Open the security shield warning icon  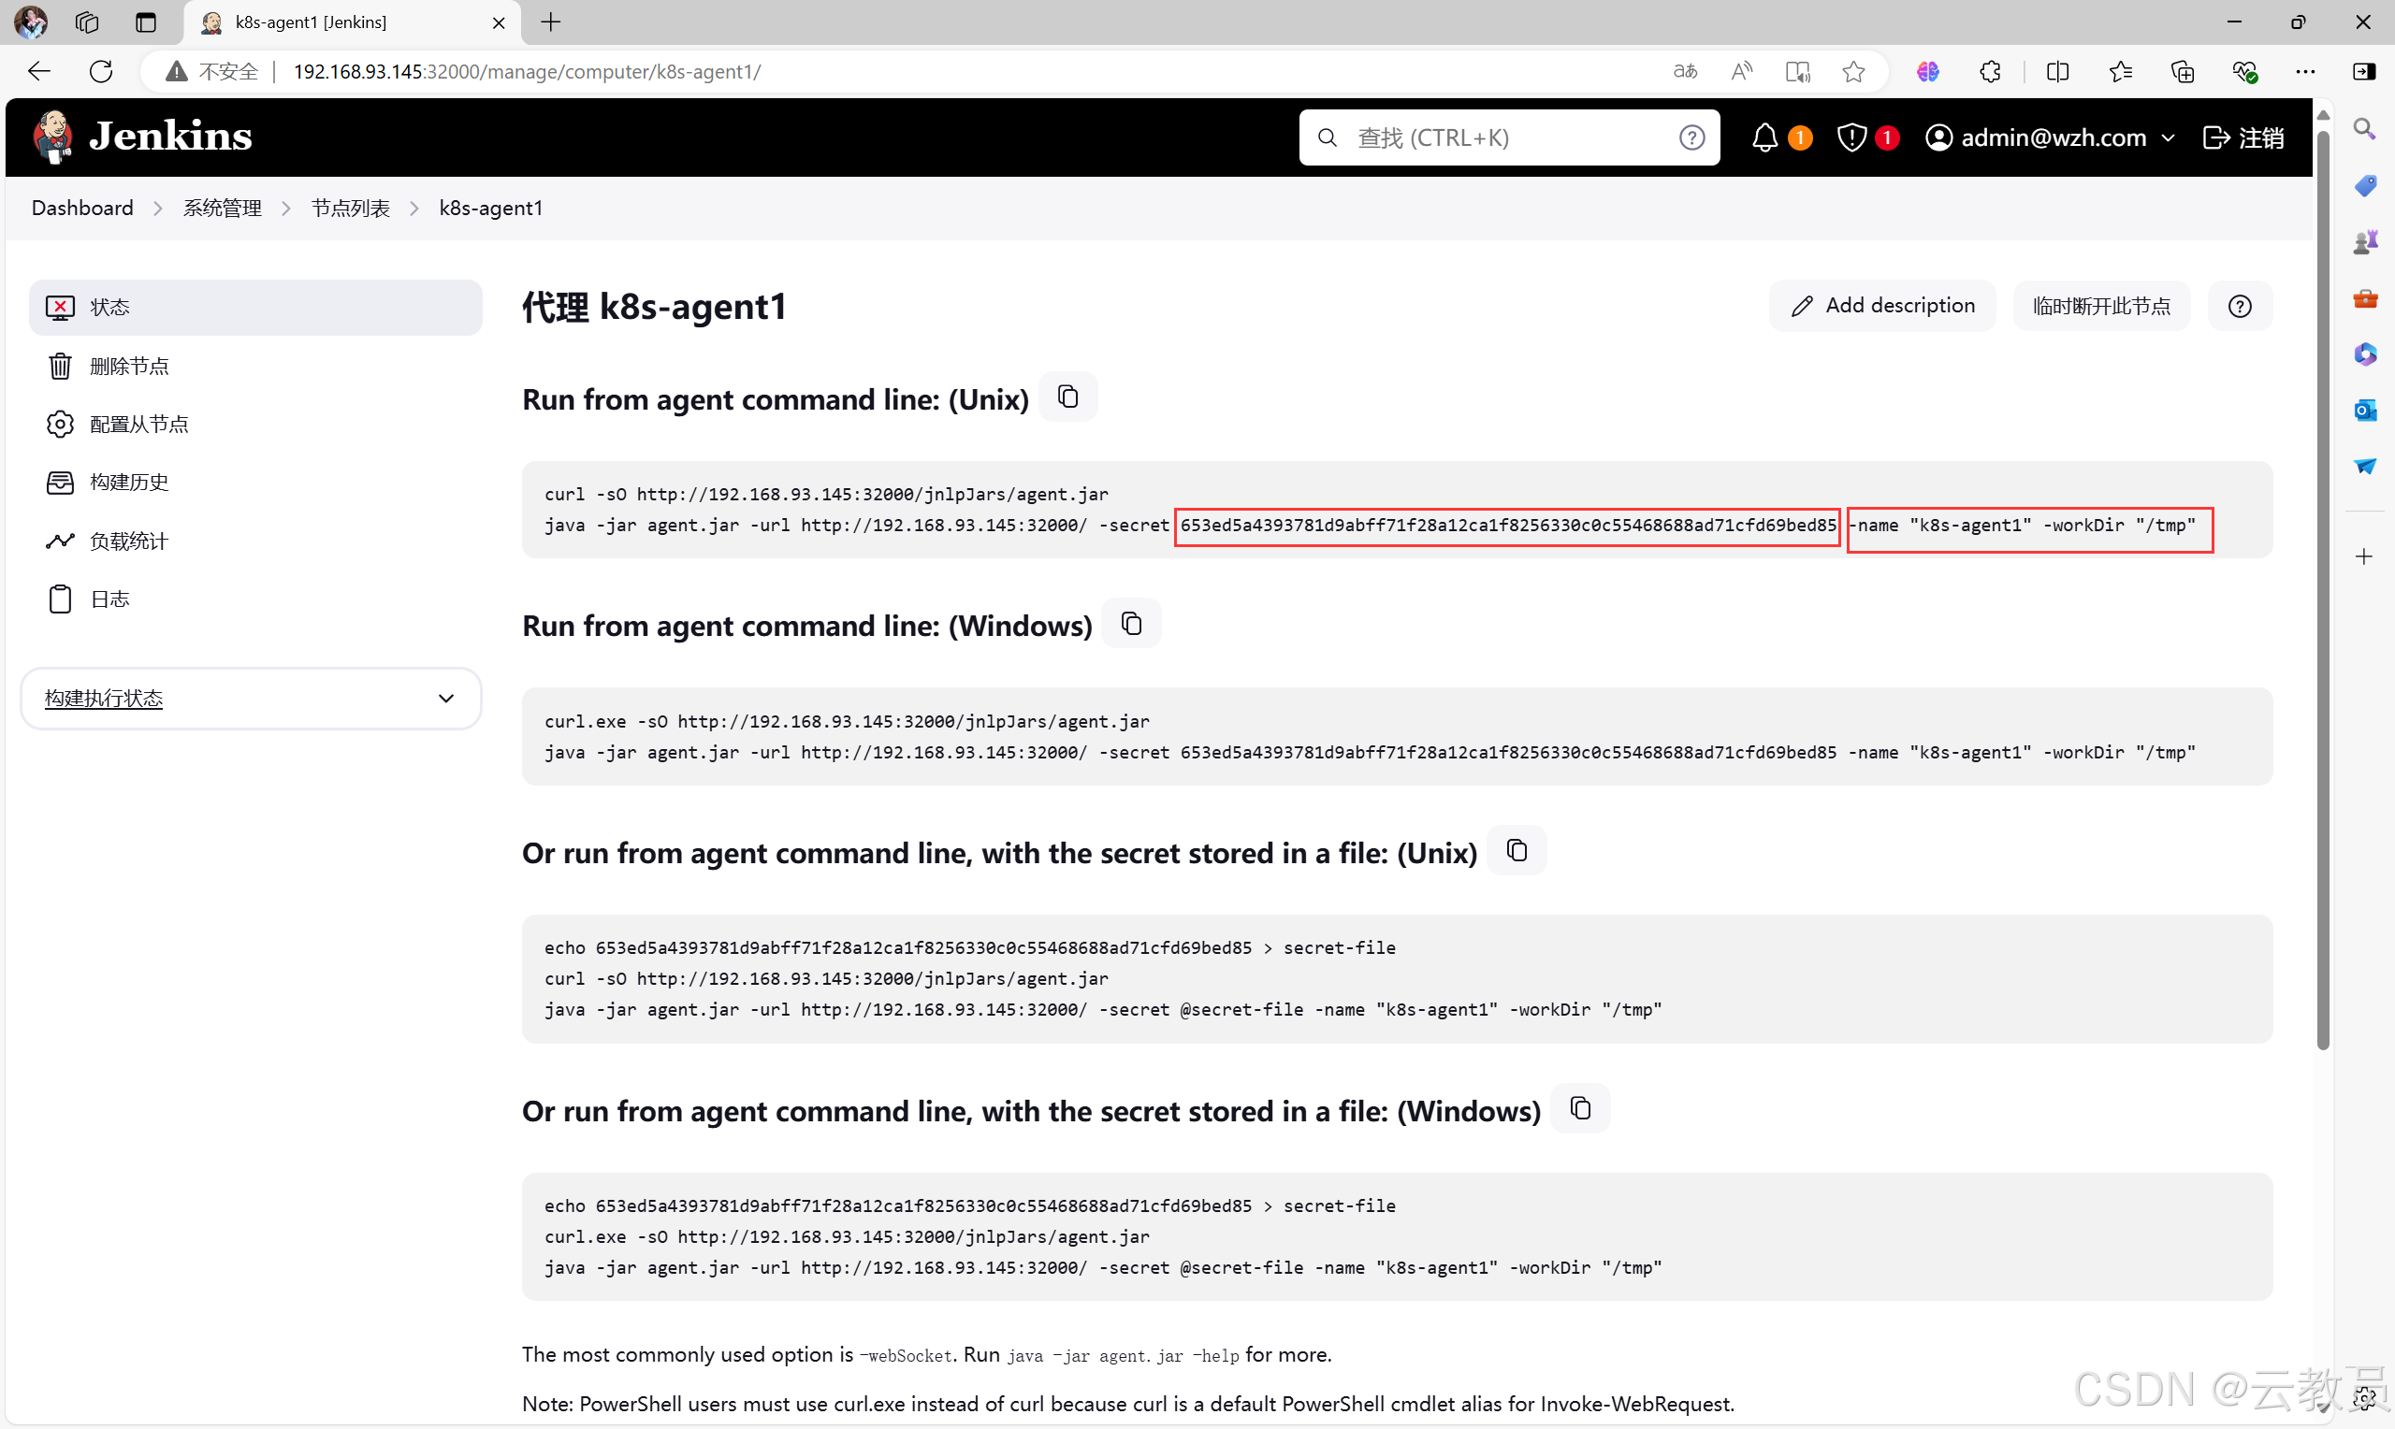click(1851, 137)
